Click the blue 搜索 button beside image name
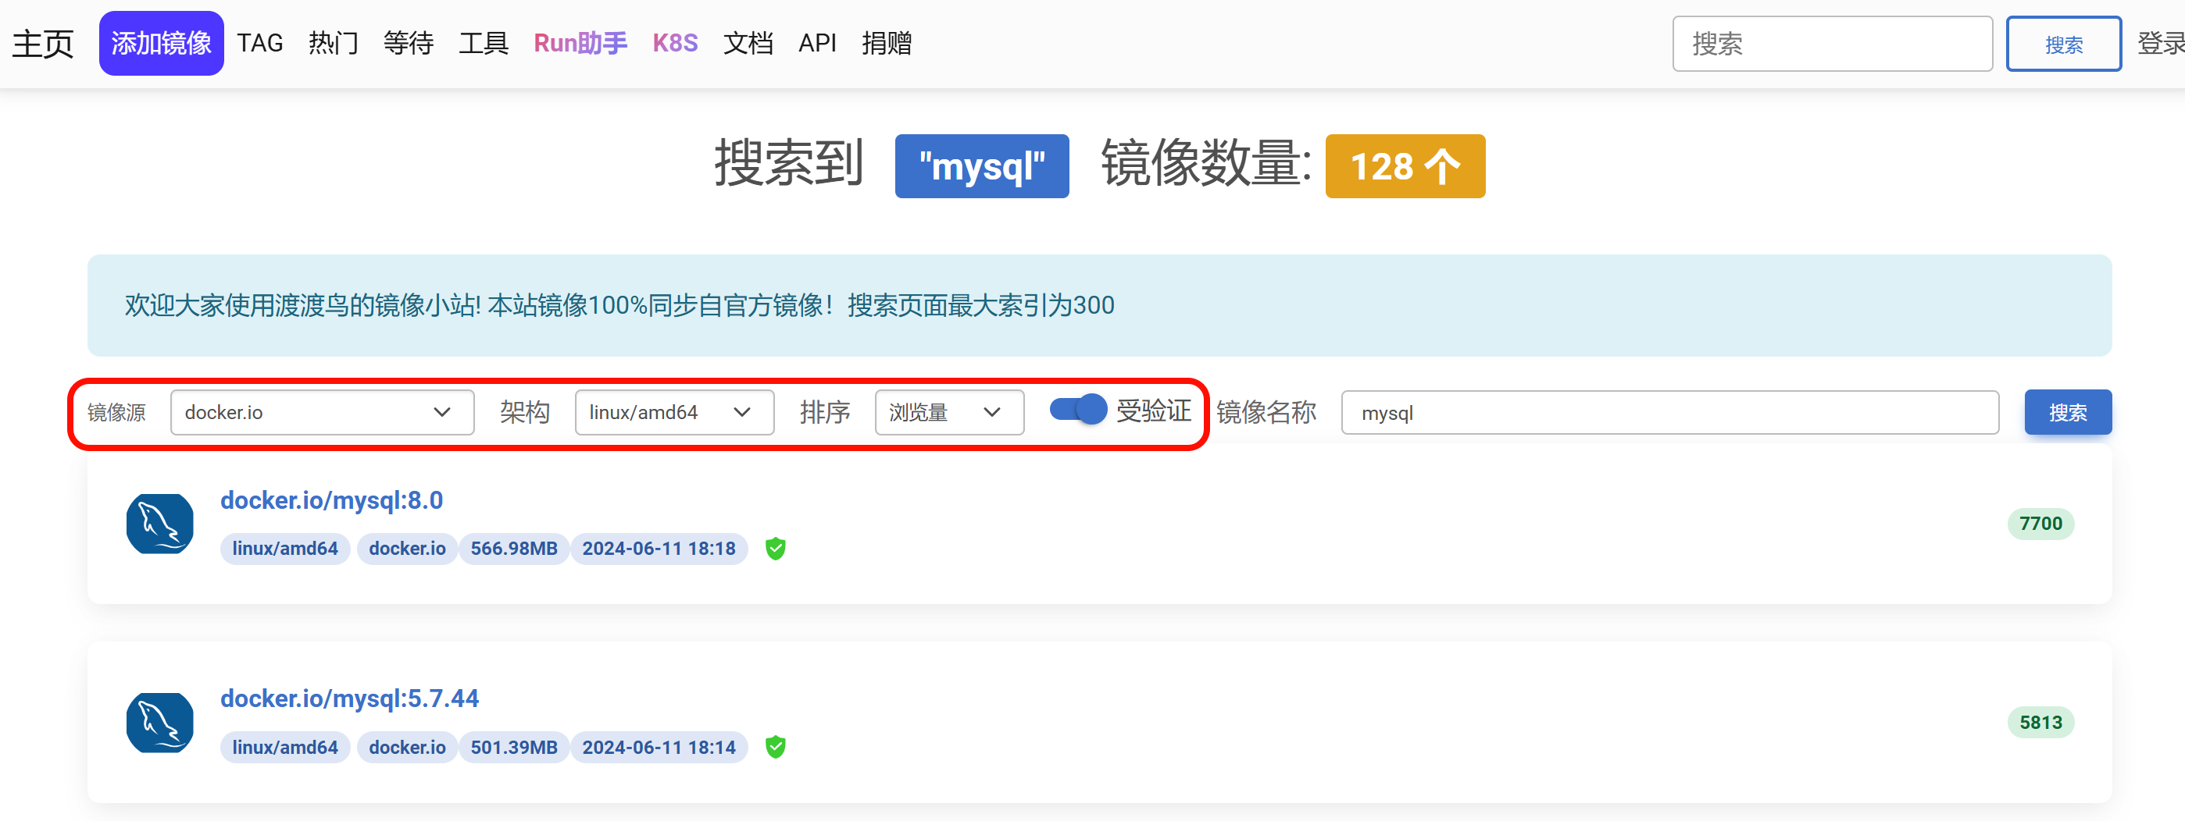2185x821 pixels. (x=2067, y=413)
